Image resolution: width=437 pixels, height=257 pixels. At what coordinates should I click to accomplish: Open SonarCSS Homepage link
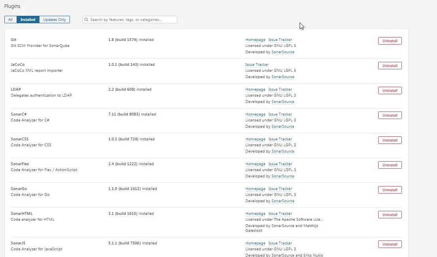(255, 139)
